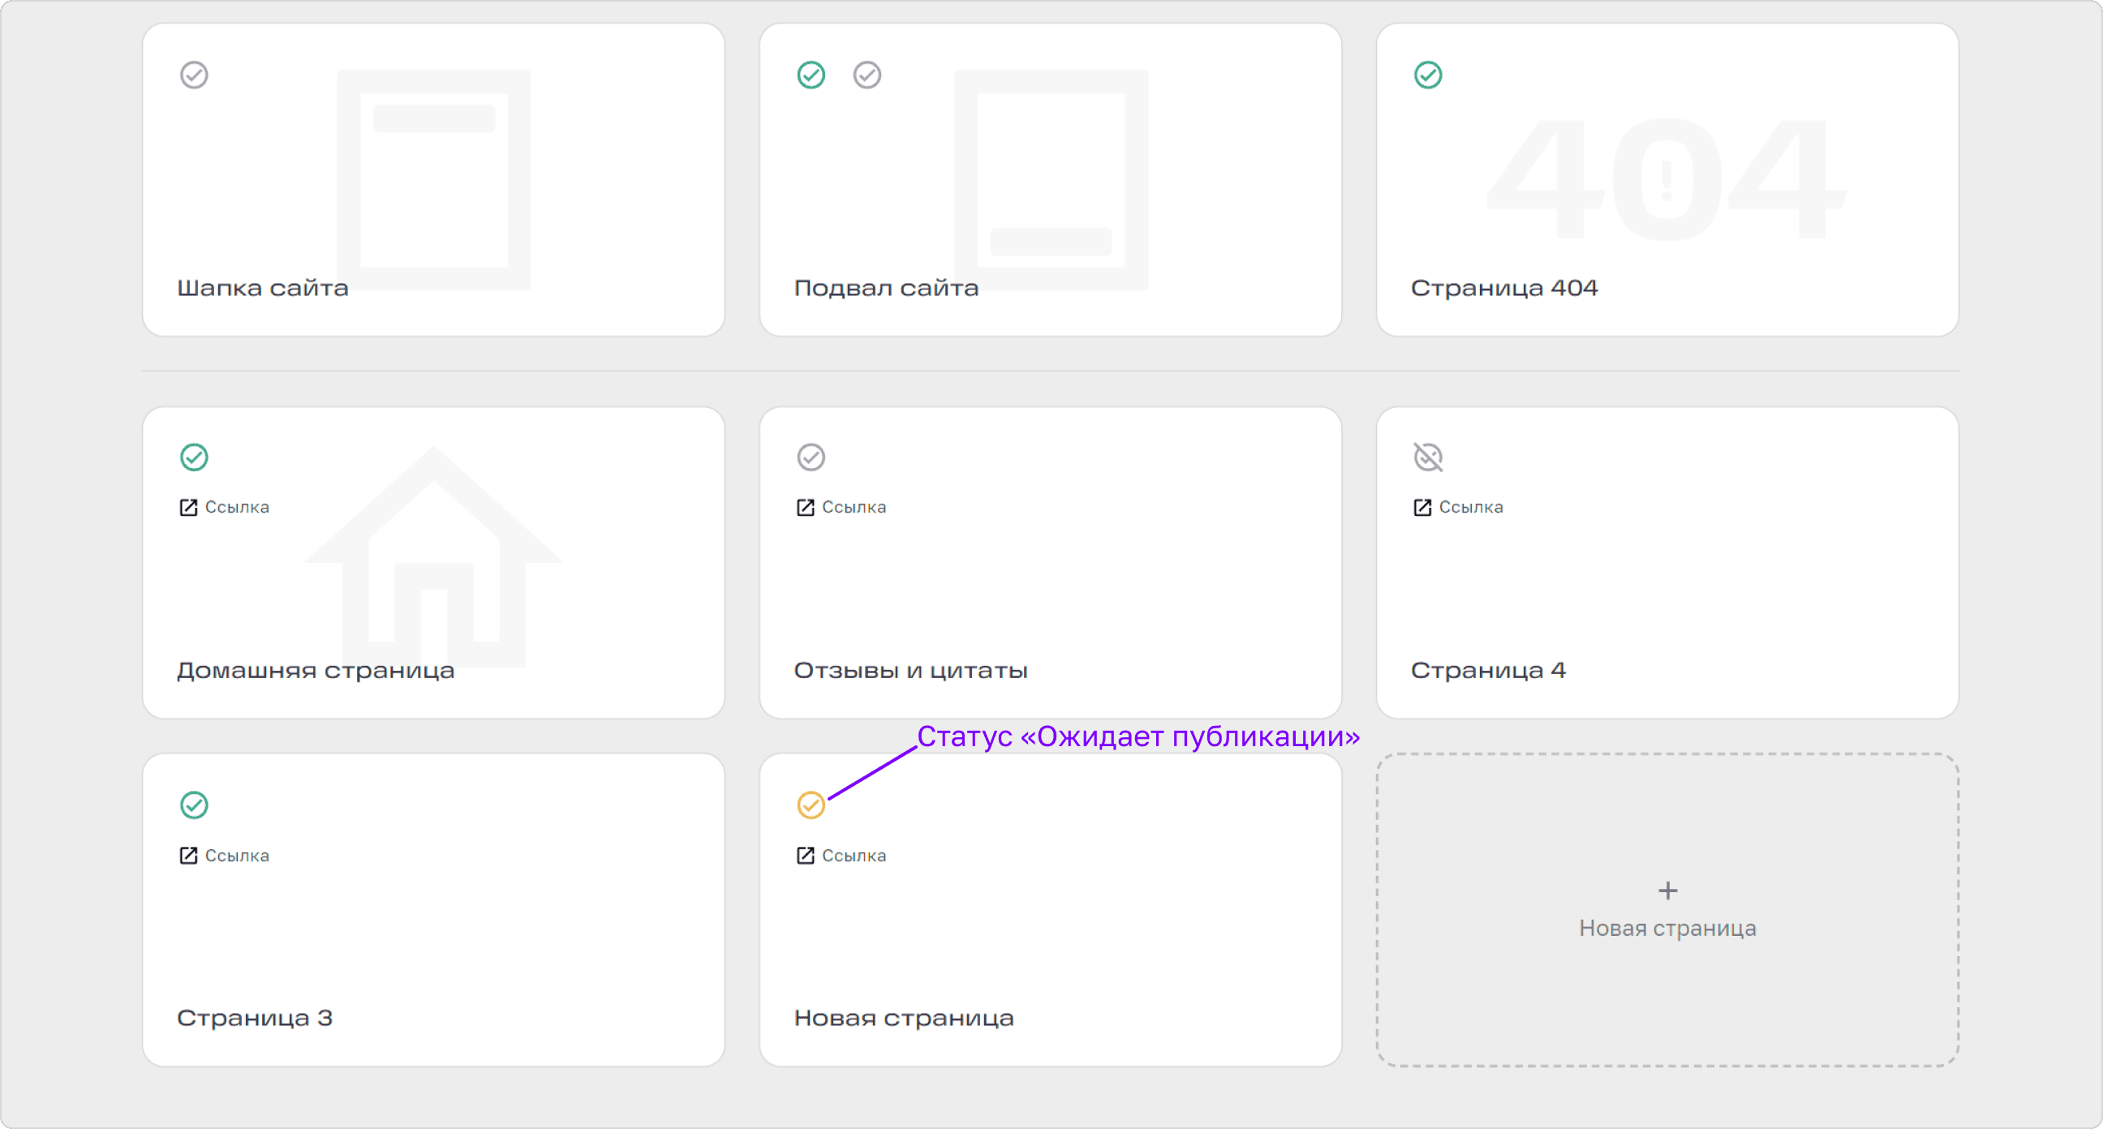Click external link icon on Страница 3 card
The image size is (2103, 1129).
(x=188, y=856)
